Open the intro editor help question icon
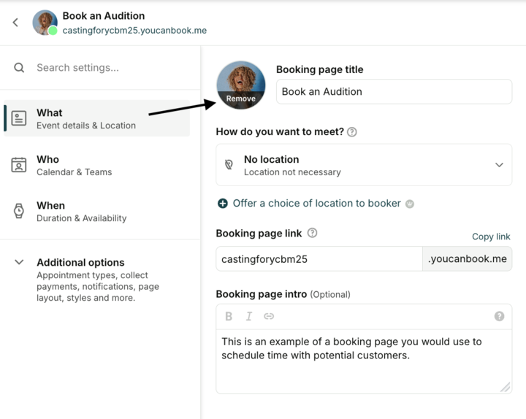Image resolution: width=526 pixels, height=419 pixels. (499, 316)
